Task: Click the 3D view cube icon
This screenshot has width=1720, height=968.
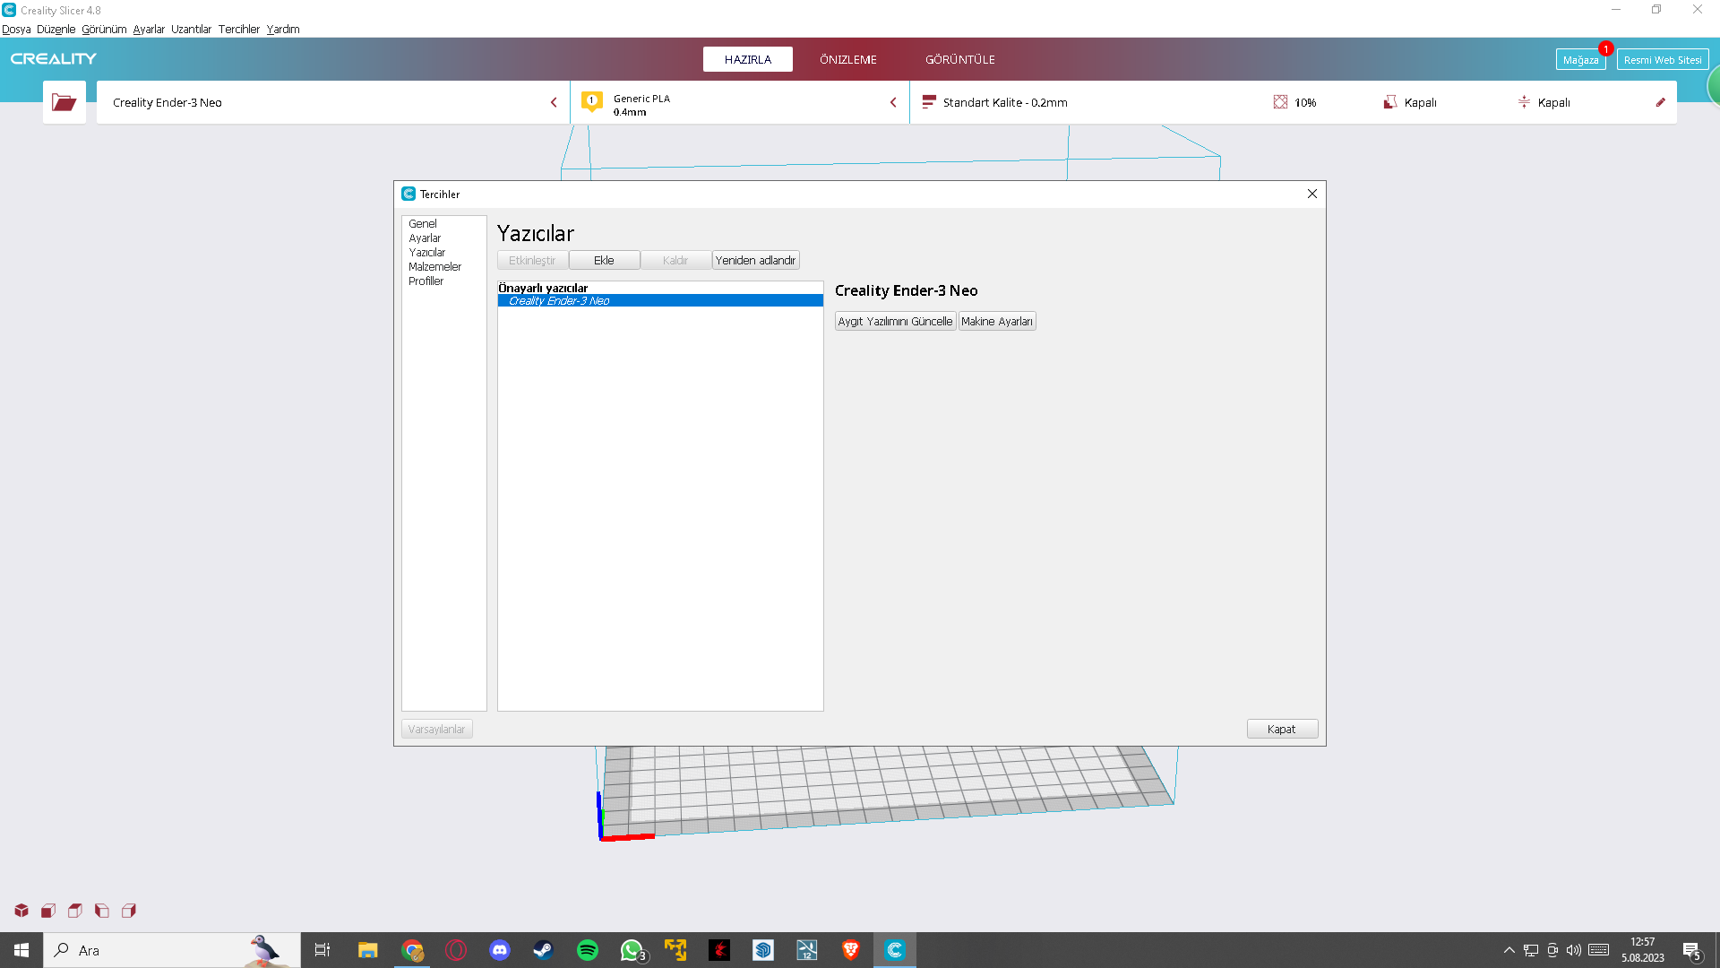Action: pos(21,911)
